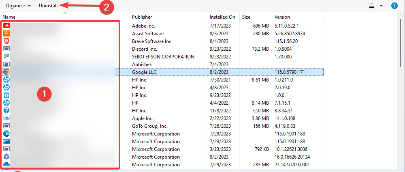Click the 7/30/2021 install date
Image resolution: width=405 pixels, height=172 pixels.
pos(220,80)
